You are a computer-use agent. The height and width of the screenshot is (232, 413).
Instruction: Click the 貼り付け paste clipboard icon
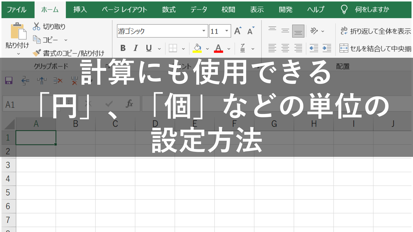(18, 31)
